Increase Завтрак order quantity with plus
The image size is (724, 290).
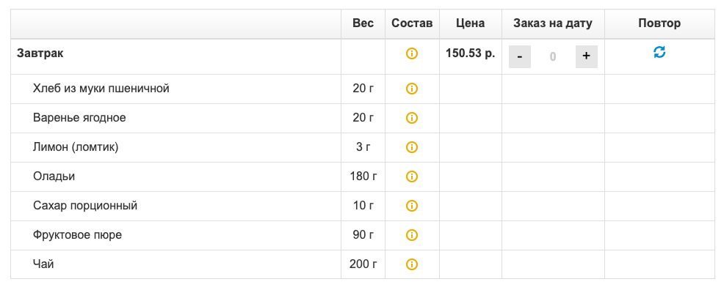tap(587, 56)
